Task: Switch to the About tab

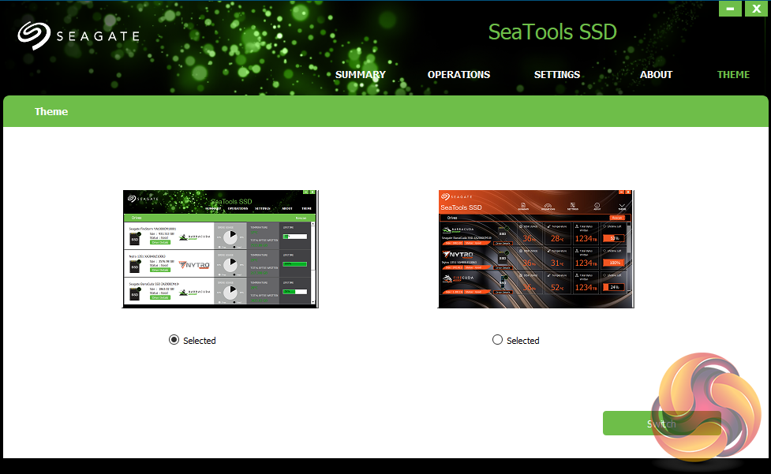Action: (656, 75)
